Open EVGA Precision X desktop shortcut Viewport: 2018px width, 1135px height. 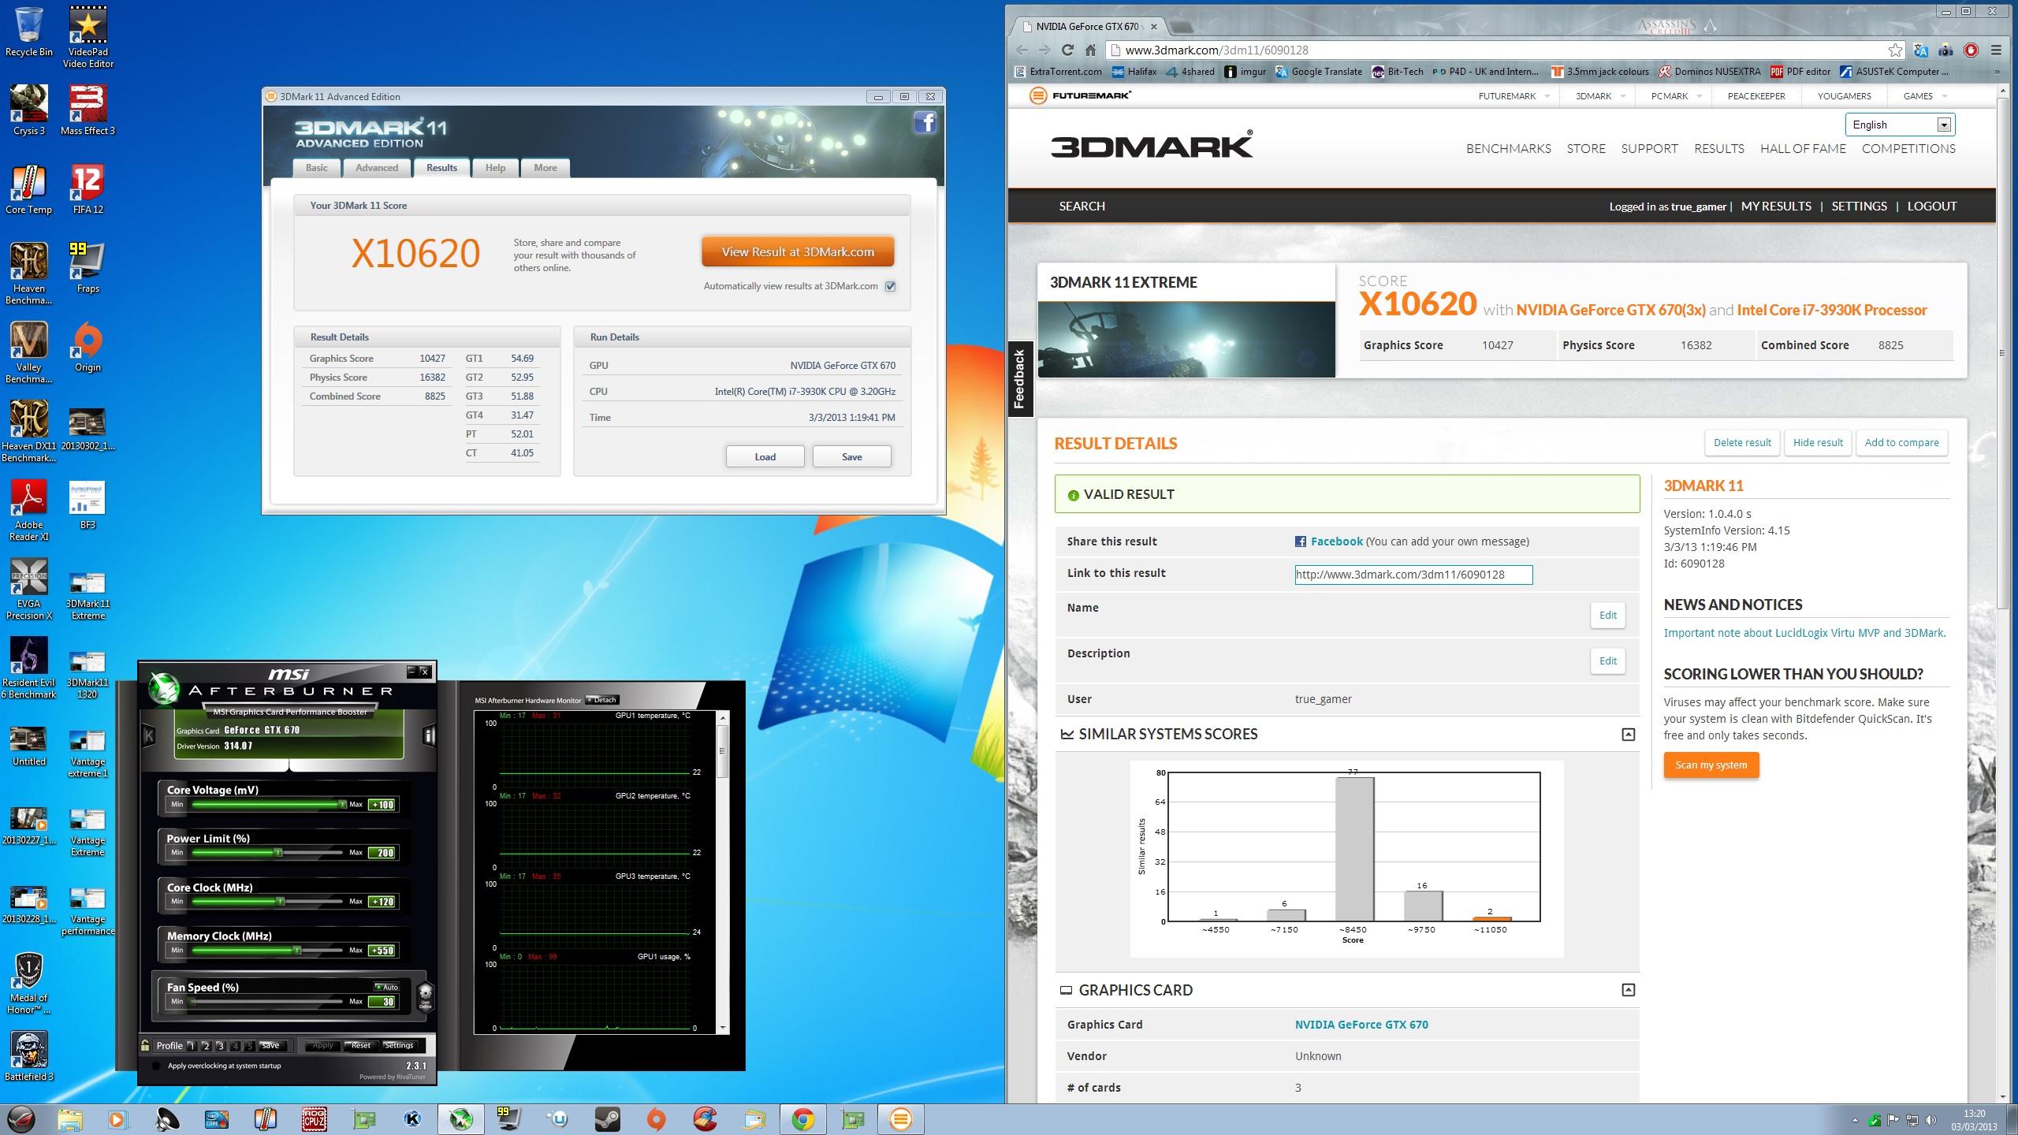pyautogui.click(x=29, y=589)
